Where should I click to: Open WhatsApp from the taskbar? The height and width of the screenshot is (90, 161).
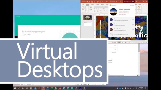point(56,88)
